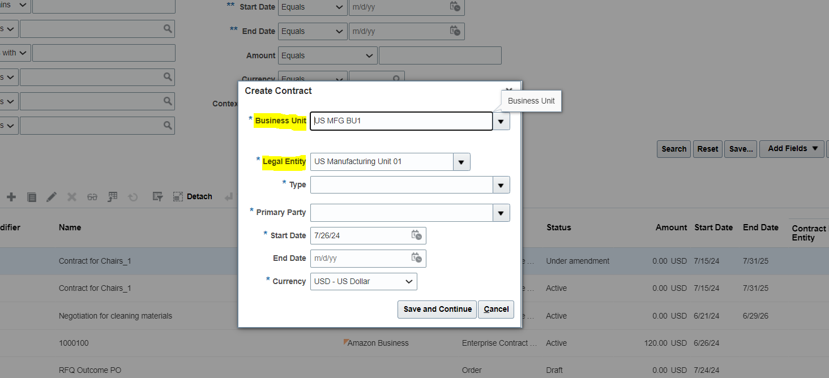Open the End Date calendar picker in the dialog
The width and height of the screenshot is (829, 378).
(417, 258)
